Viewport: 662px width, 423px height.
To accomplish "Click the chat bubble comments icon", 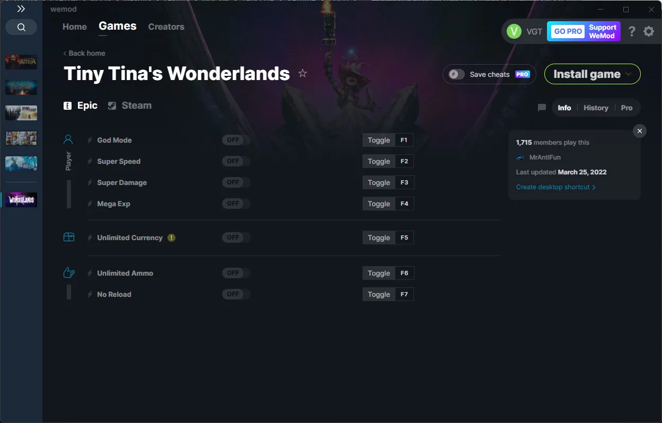I will pos(542,108).
